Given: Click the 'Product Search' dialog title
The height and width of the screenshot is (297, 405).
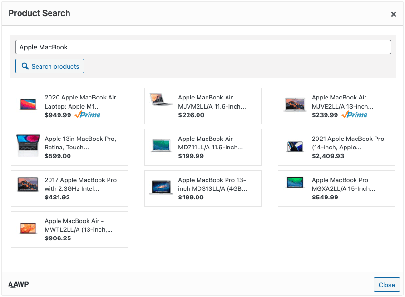Looking at the screenshot, I should (x=39, y=13).
